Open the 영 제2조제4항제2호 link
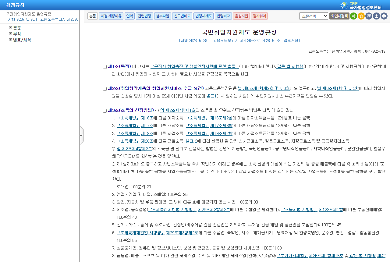The image size is (390, 262). point(134,149)
